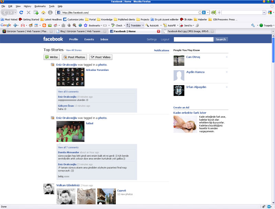The width and height of the screenshot is (275, 209).
Task: Switch to the facebook-lite3.jpg tab
Action: (188, 31)
